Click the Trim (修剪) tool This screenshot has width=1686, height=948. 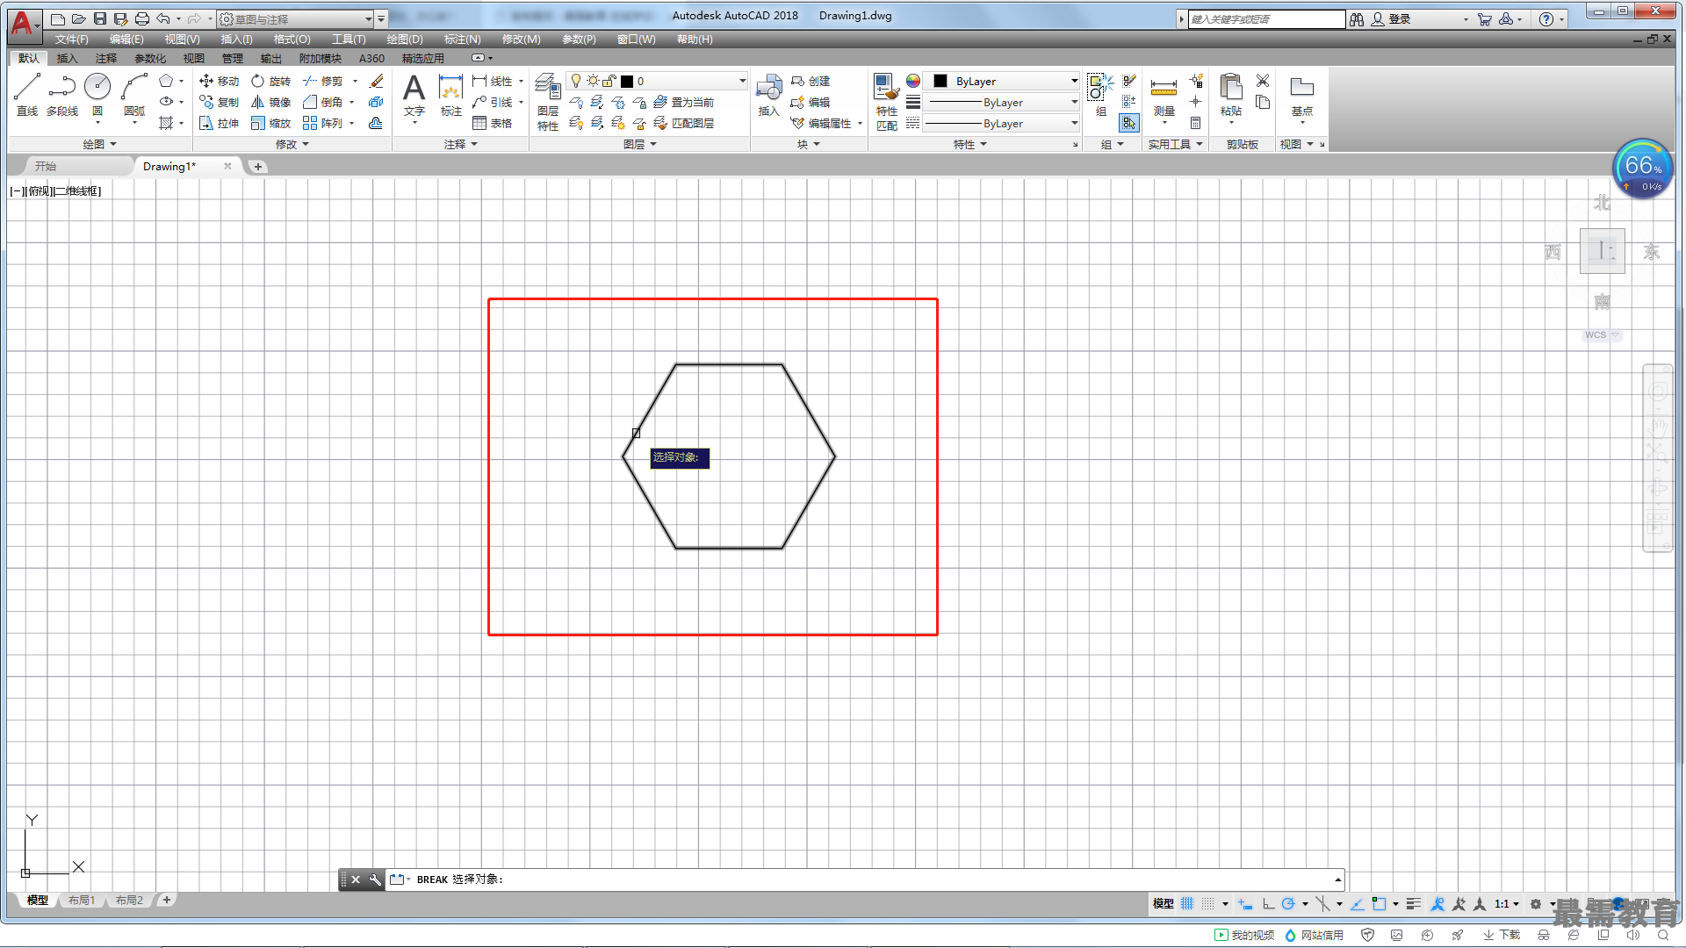tap(322, 81)
